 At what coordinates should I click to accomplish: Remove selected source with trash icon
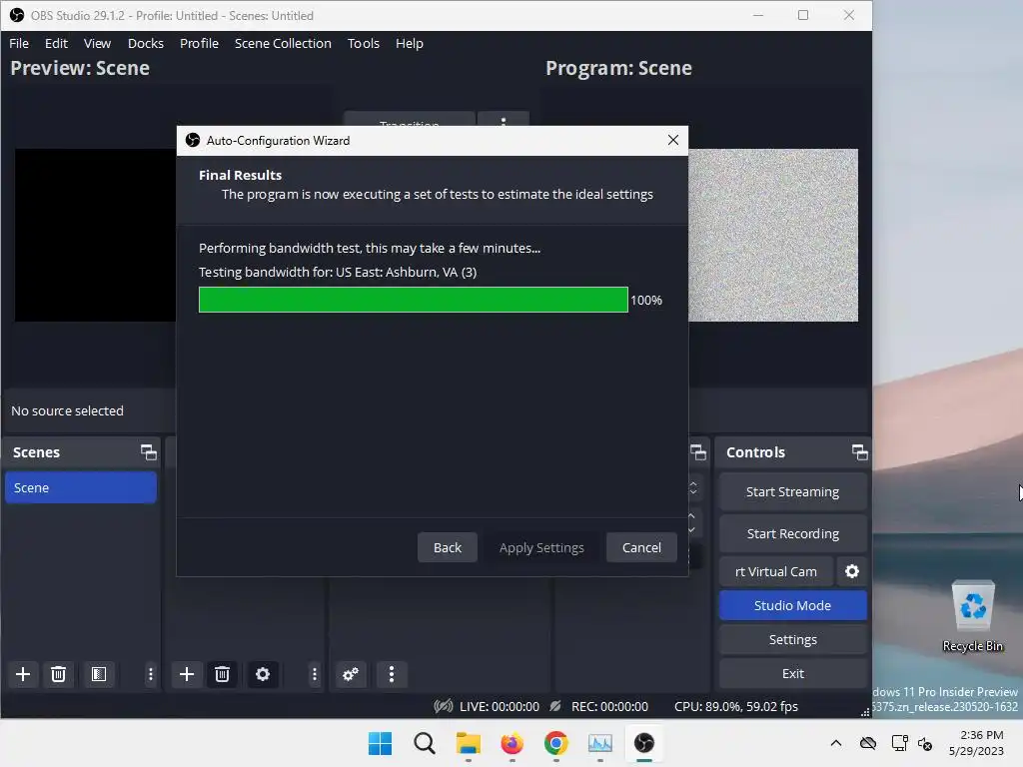click(x=222, y=674)
